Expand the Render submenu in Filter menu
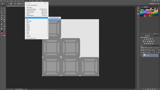Image resolution: width=160 pixels, height=90 pixels. pos(37,27)
